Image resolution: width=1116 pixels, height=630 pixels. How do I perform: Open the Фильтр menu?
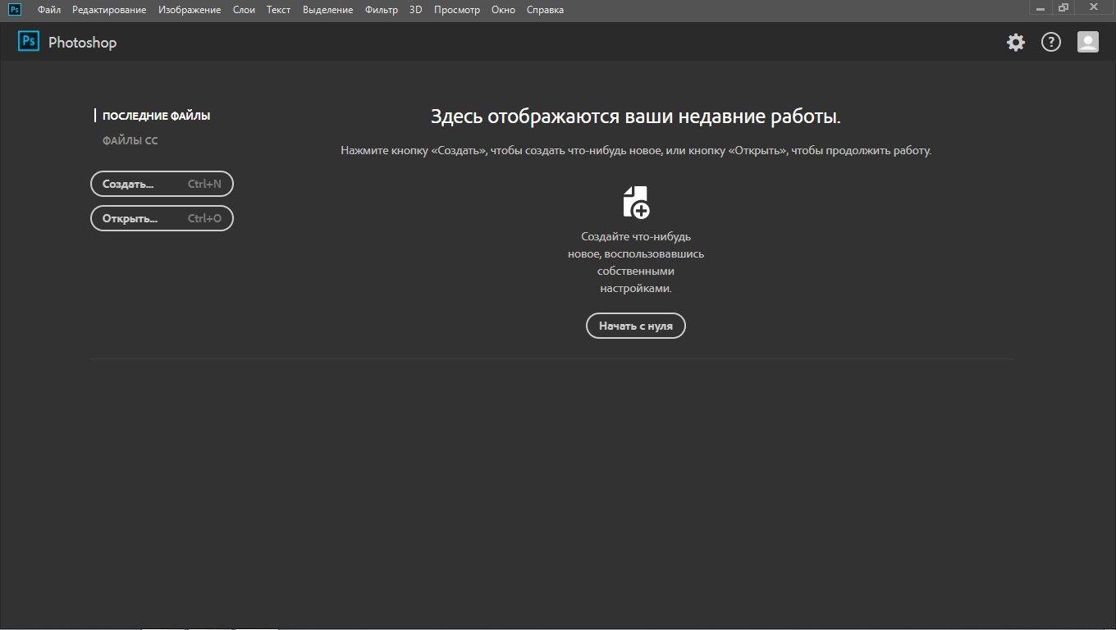(x=381, y=10)
